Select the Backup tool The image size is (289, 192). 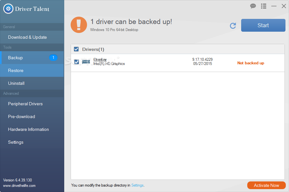[x=32, y=58]
